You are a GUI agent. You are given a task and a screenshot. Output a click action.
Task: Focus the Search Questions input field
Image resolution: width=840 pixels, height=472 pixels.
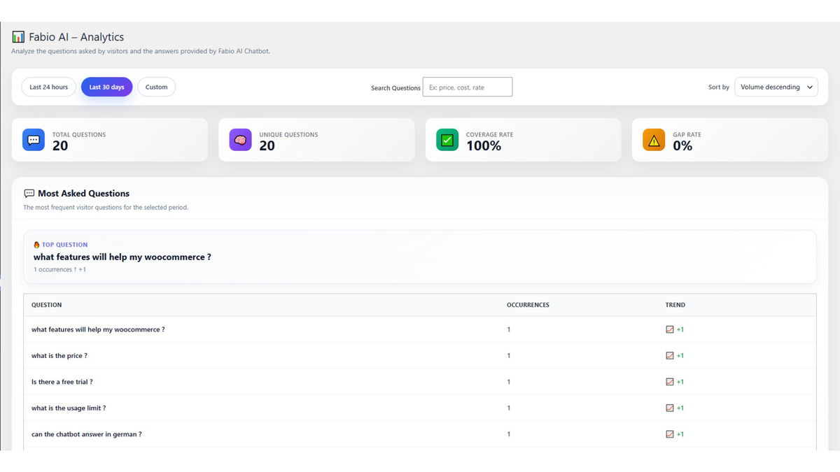pos(468,87)
